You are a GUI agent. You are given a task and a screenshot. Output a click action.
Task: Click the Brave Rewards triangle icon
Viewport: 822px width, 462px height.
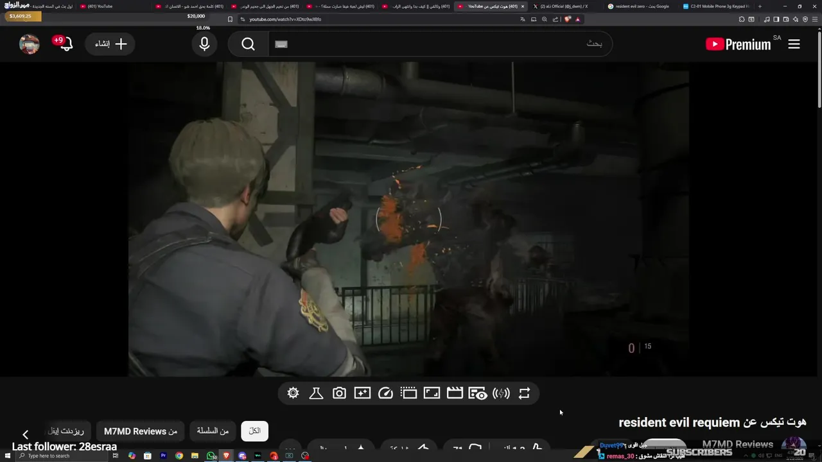click(x=578, y=19)
